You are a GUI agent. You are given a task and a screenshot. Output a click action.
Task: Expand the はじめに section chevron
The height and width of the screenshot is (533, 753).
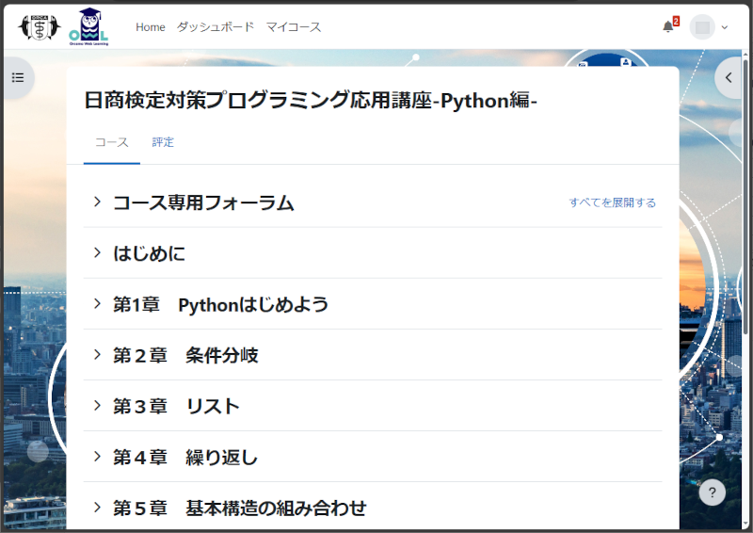[x=97, y=252]
